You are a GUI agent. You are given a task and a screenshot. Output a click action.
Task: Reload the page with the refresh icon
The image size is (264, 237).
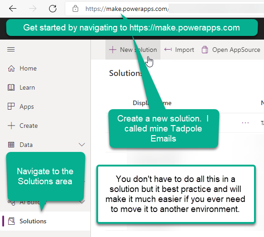tap(53, 9)
